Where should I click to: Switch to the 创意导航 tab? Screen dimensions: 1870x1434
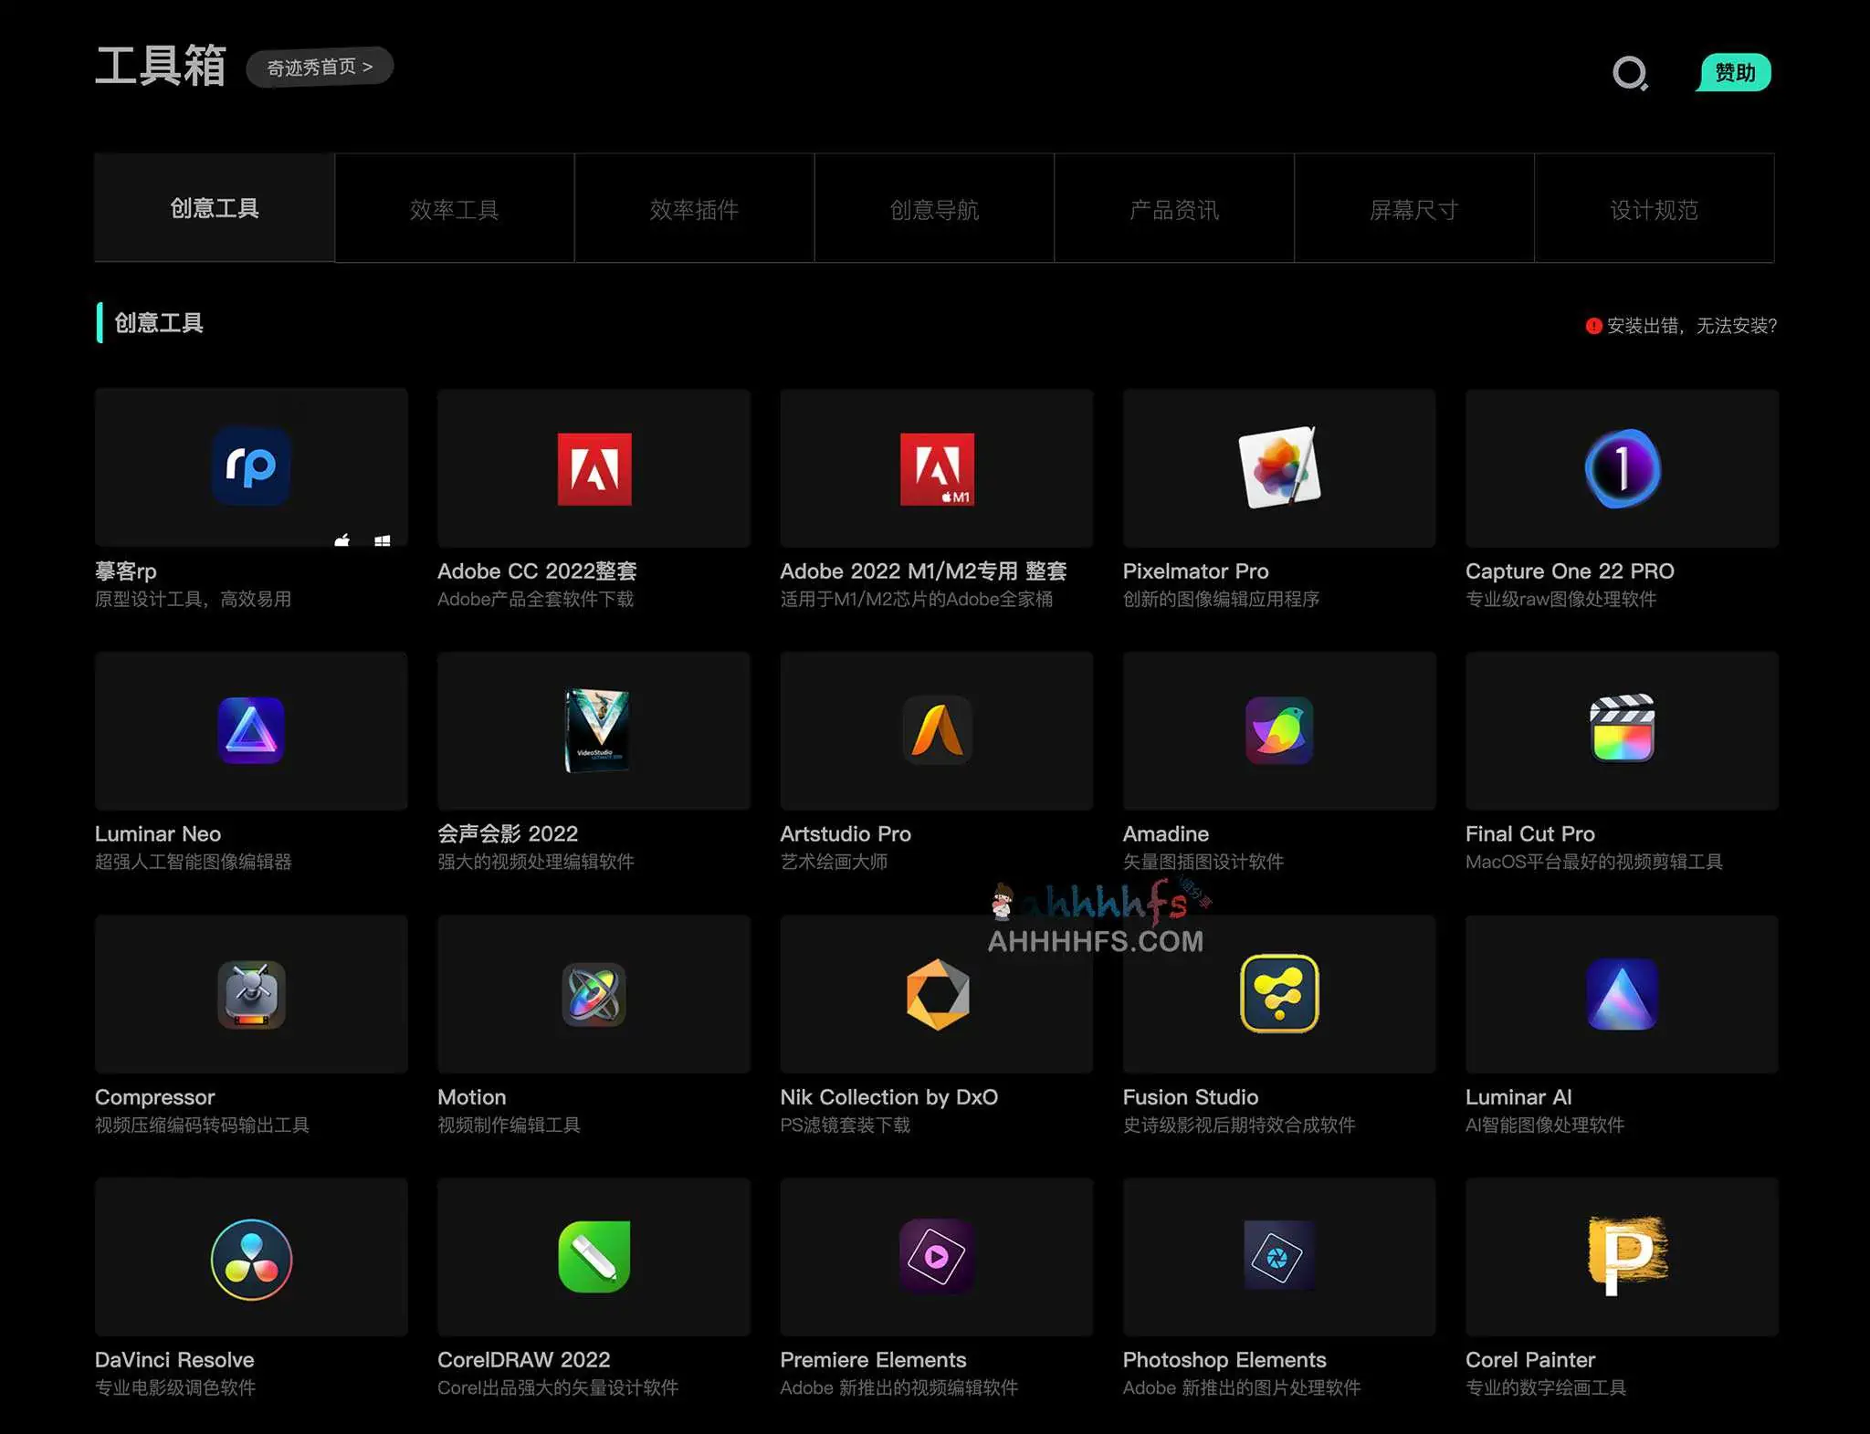pyautogui.click(x=934, y=209)
